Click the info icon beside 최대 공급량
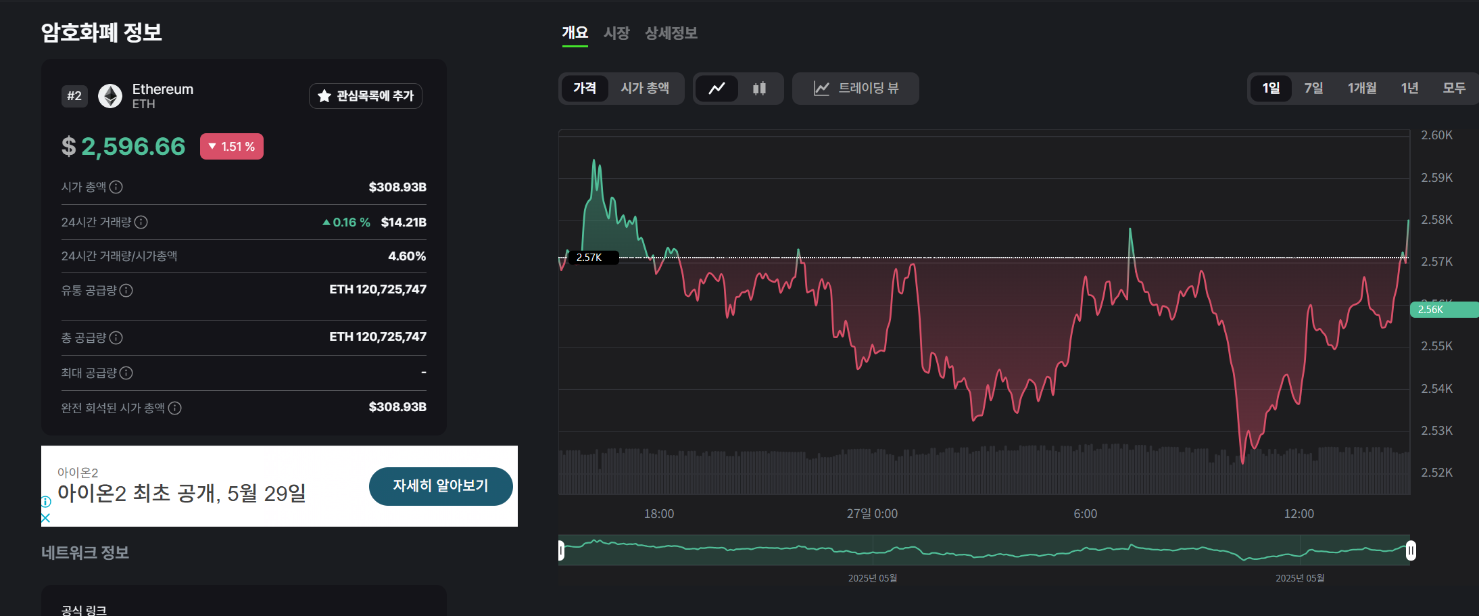Viewport: 1479px width, 616px height. click(126, 373)
